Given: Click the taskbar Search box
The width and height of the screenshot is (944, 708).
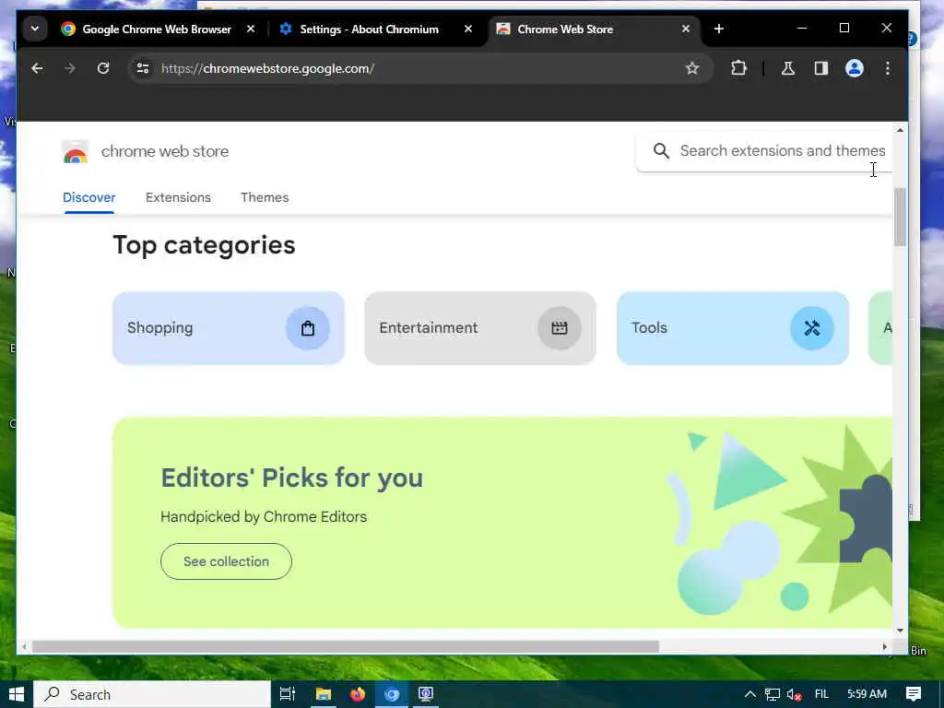Looking at the screenshot, I should [152, 695].
